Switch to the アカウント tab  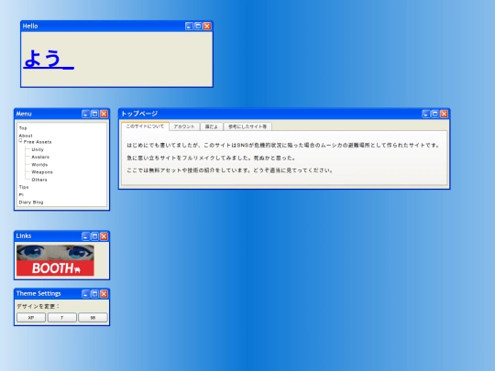pyautogui.click(x=184, y=126)
